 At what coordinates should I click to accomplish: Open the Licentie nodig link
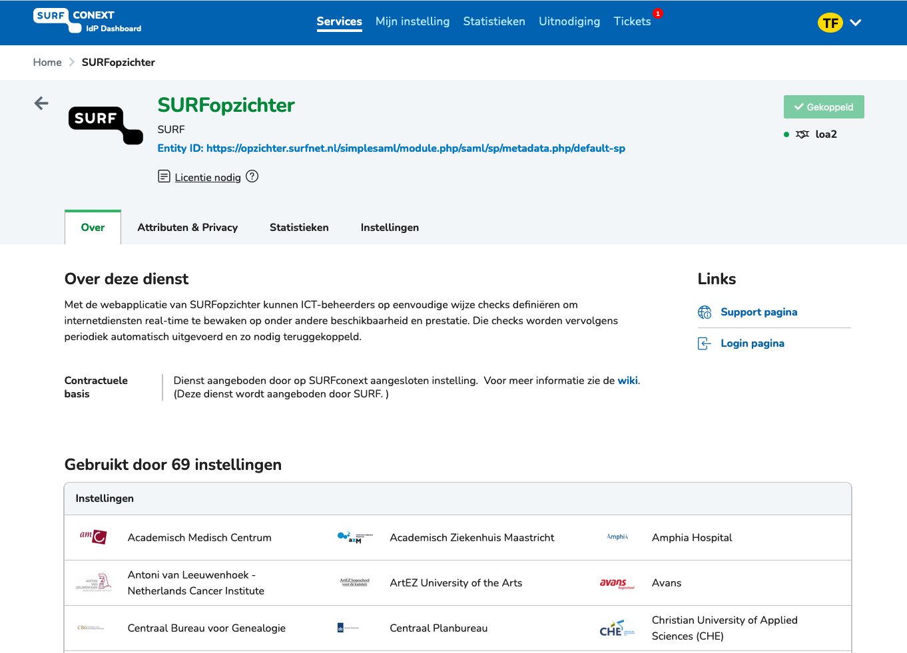point(208,177)
